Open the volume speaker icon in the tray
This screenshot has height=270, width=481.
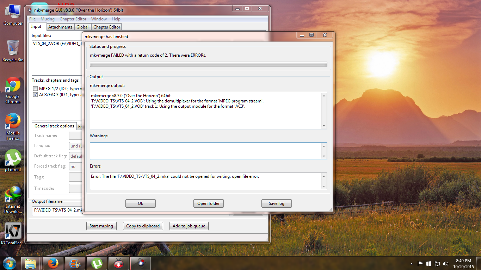tap(446, 263)
